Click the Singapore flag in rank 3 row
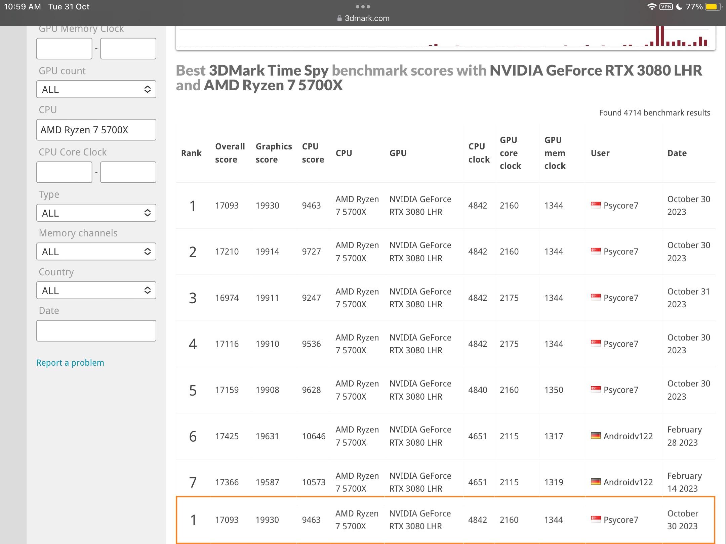 (596, 297)
